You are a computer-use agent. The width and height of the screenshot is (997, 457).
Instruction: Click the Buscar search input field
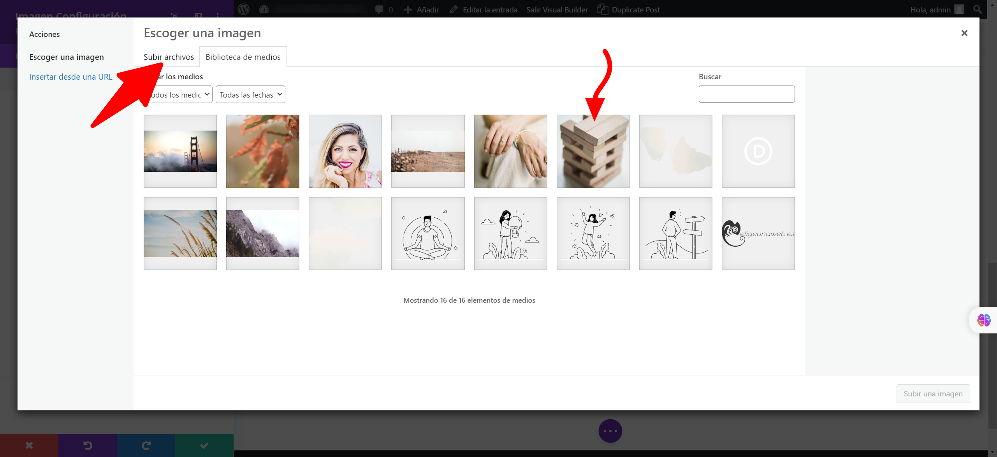pos(746,94)
